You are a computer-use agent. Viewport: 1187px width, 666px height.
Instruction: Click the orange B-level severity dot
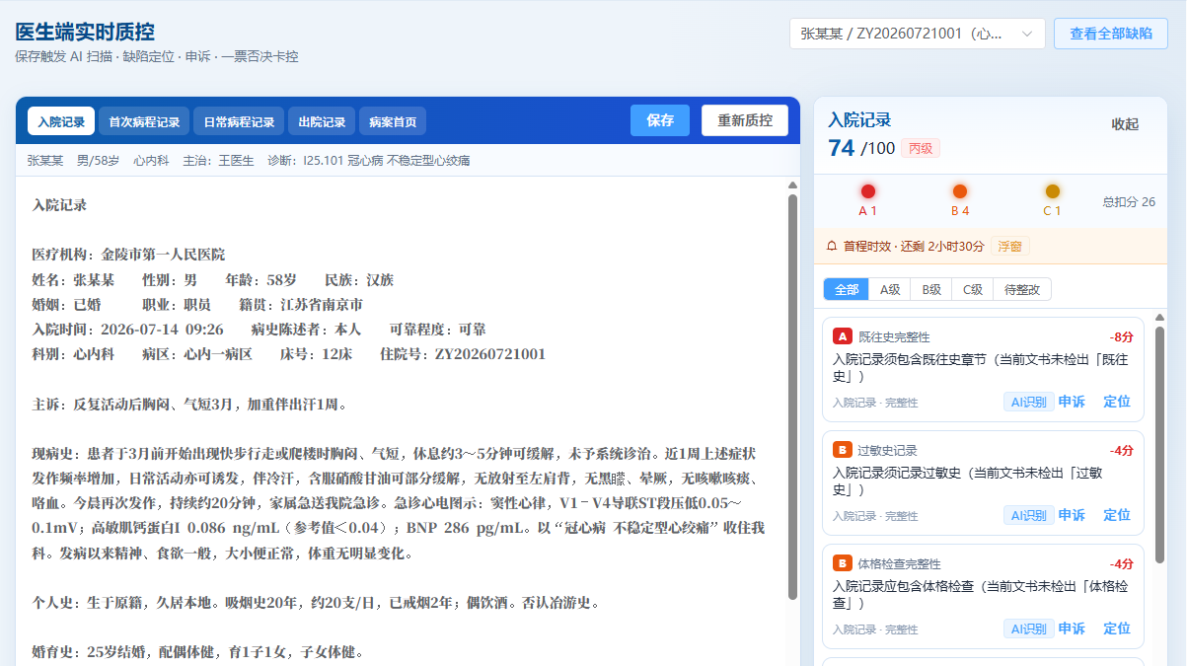(960, 191)
